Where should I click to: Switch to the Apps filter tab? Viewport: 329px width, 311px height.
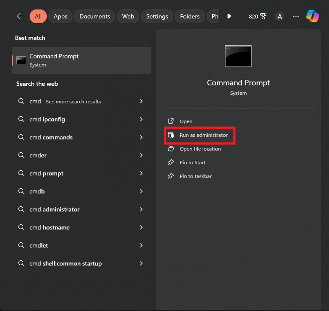point(60,16)
